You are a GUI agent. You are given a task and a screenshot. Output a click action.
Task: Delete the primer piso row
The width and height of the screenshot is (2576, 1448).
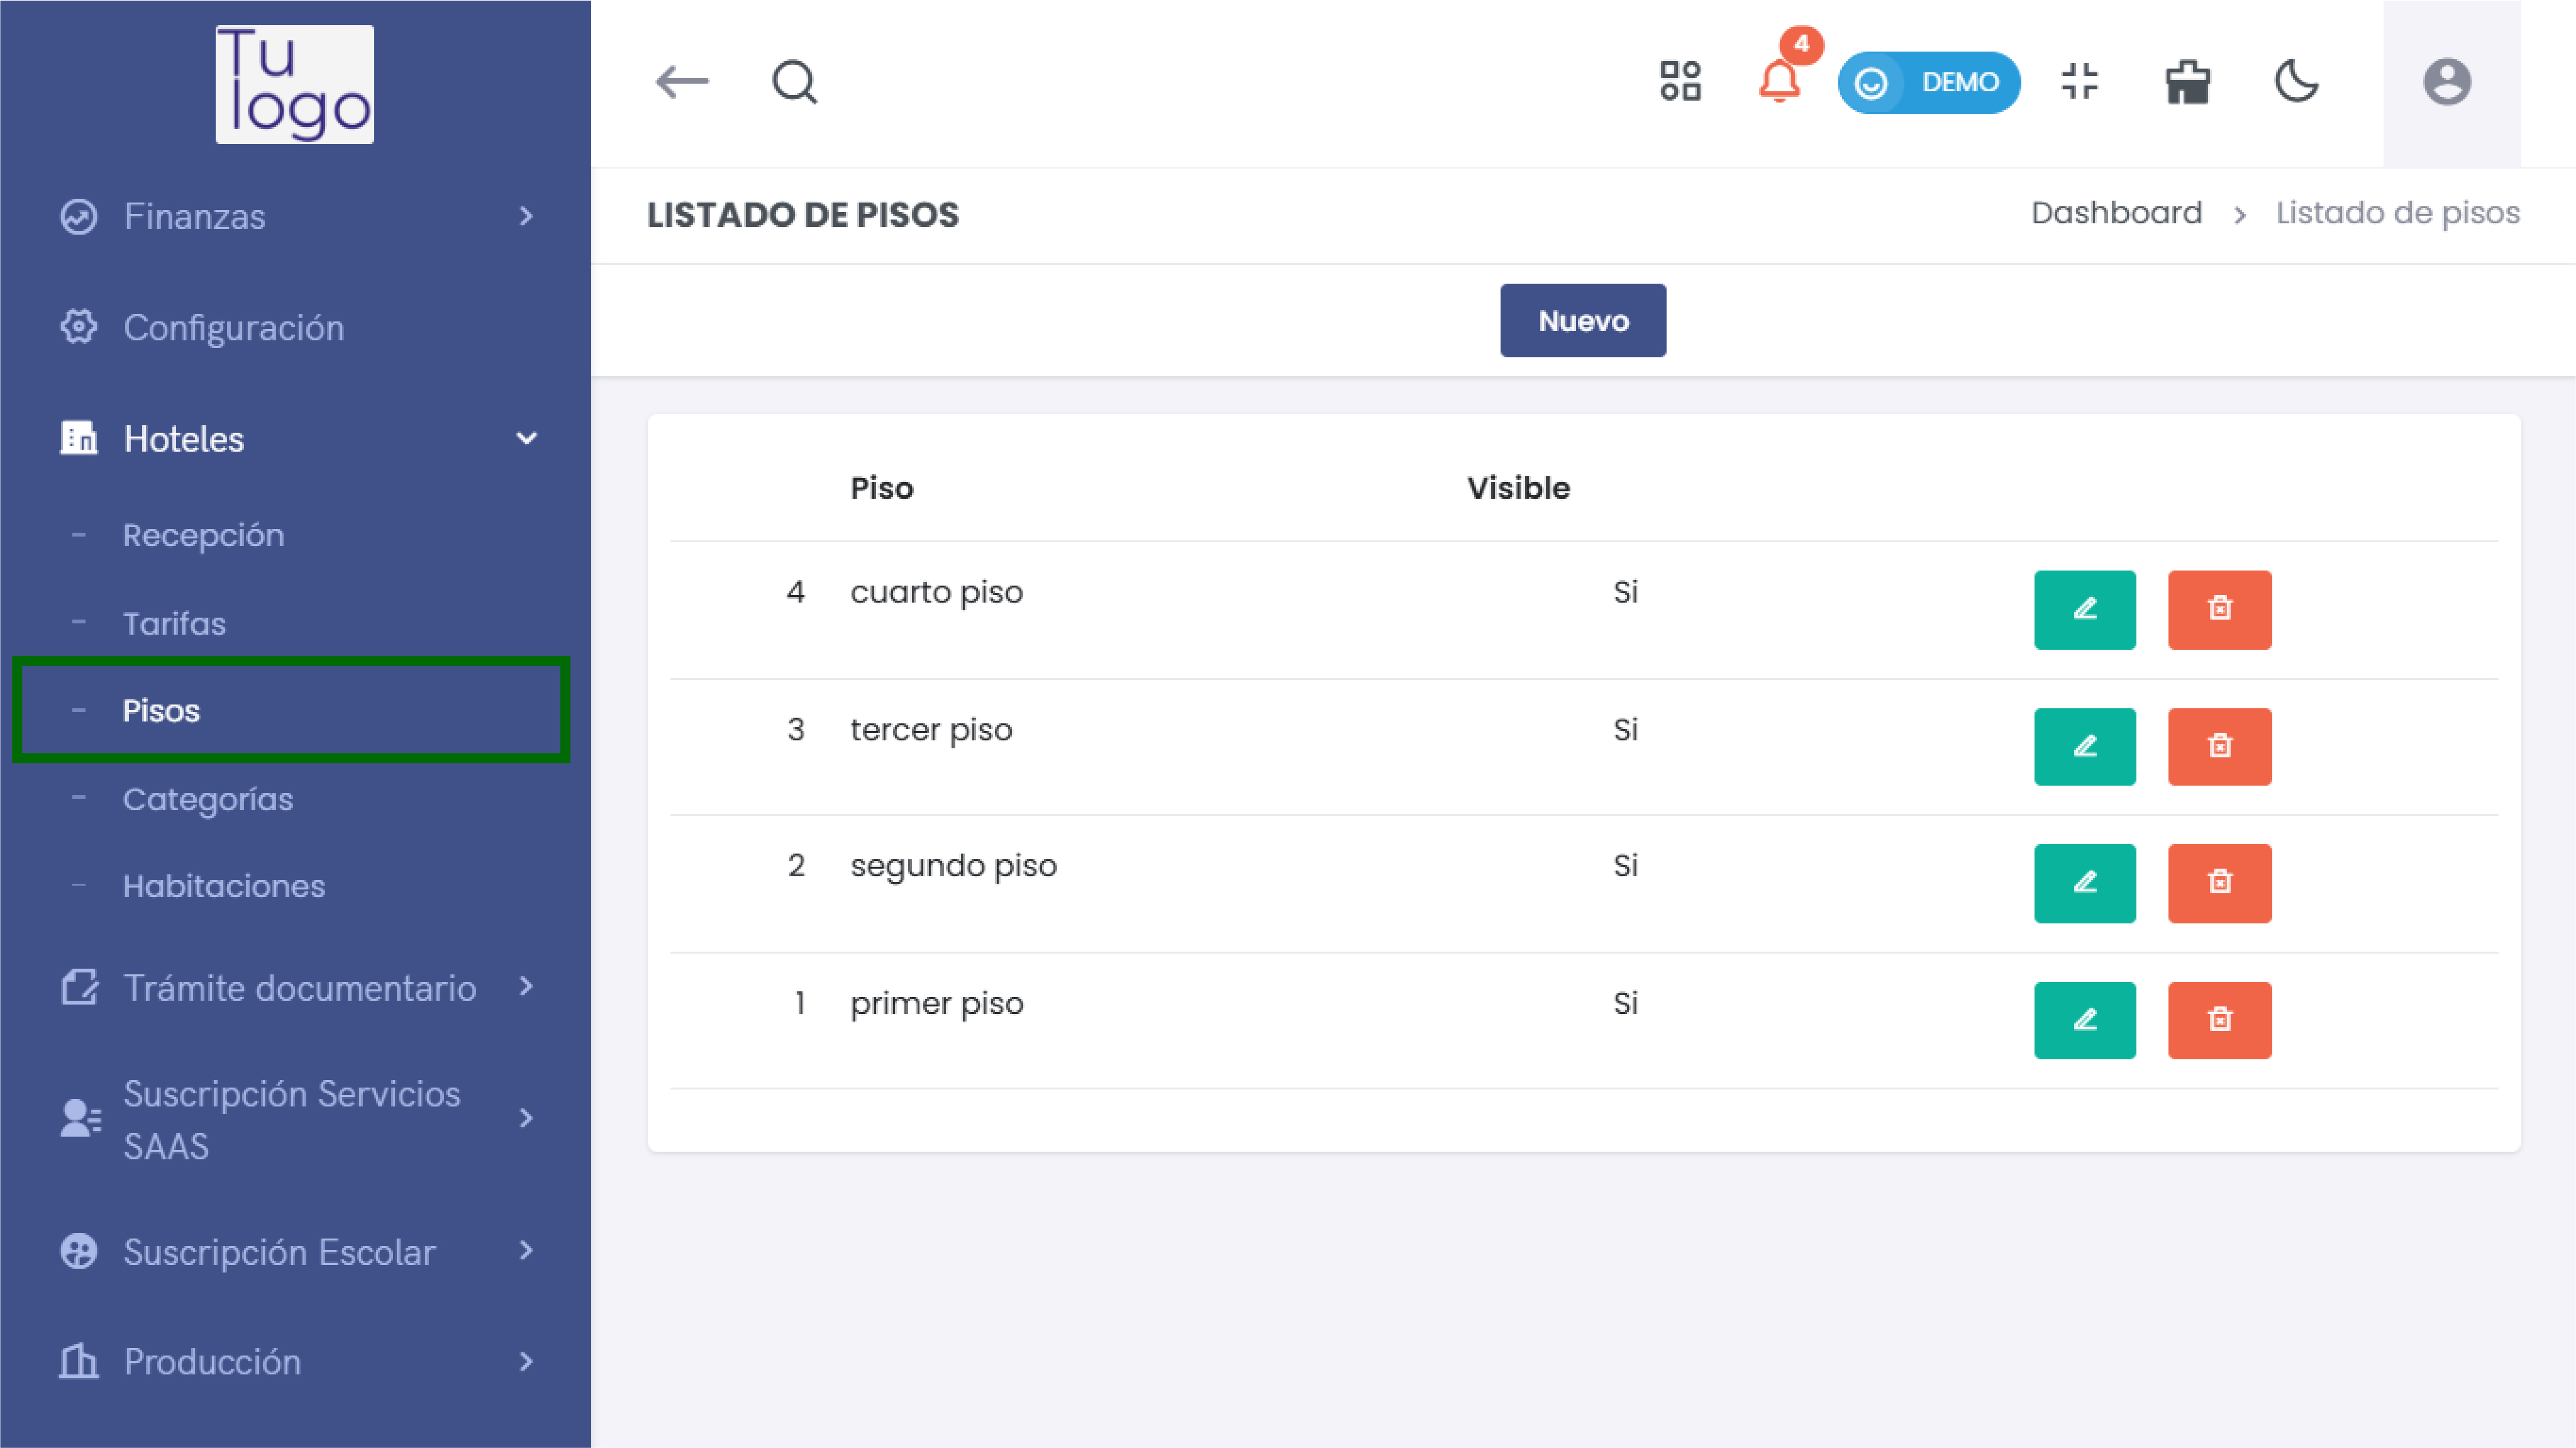click(2219, 1020)
